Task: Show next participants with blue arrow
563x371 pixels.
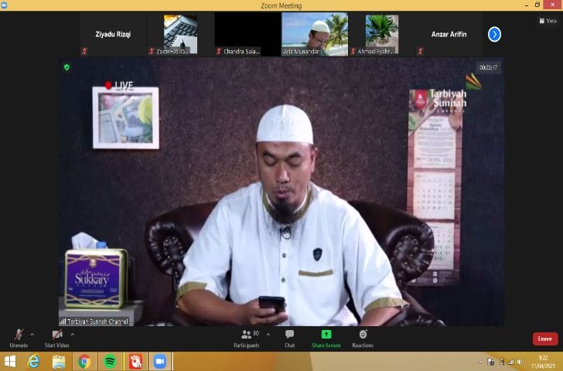Action: pyautogui.click(x=494, y=34)
